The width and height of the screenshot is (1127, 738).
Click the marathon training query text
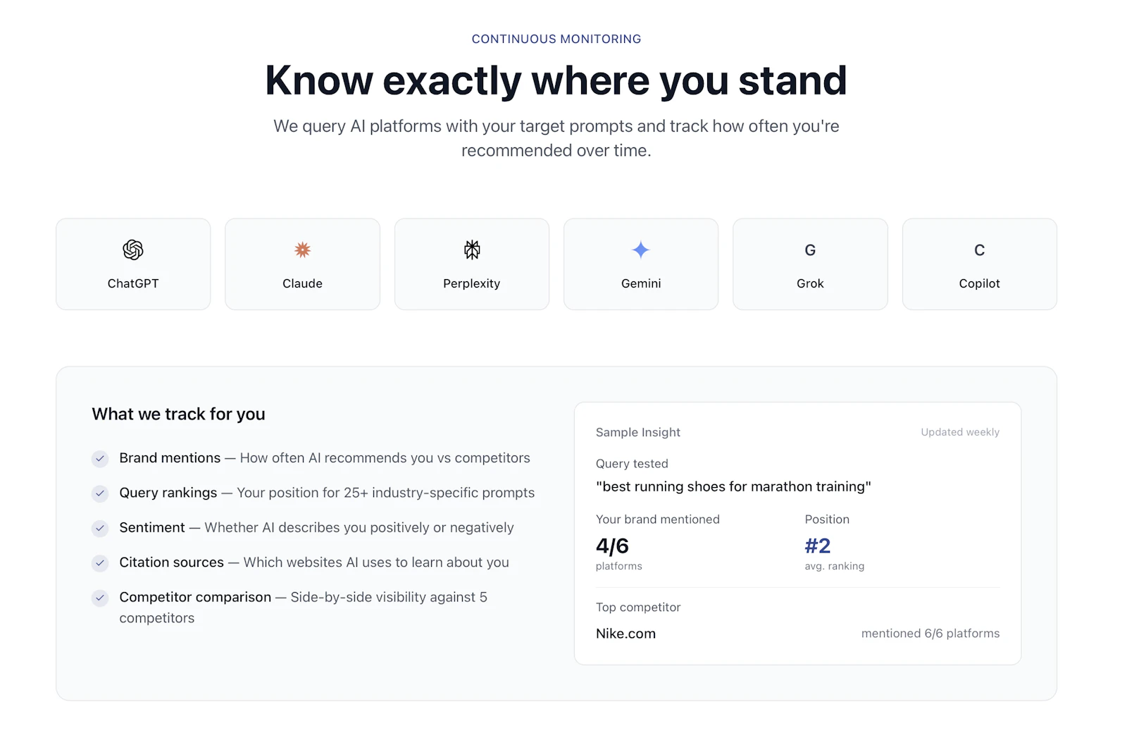tap(734, 486)
